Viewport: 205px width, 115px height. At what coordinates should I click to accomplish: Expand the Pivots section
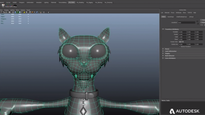pyautogui.click(x=163, y=49)
